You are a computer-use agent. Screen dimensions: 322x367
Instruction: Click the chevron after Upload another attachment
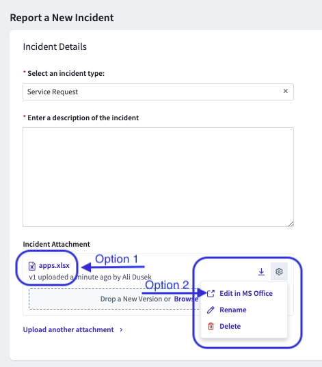121,330
